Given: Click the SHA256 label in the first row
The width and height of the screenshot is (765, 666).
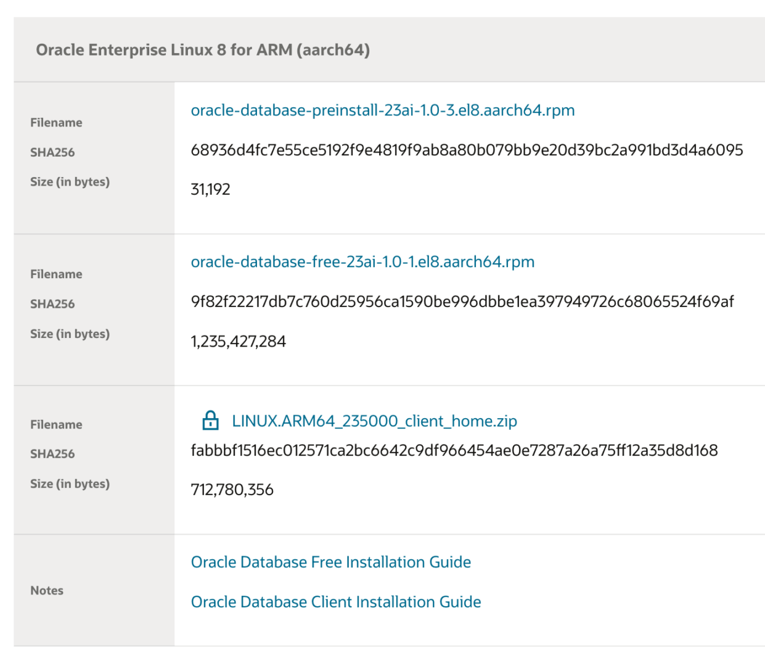Looking at the screenshot, I should 52,152.
